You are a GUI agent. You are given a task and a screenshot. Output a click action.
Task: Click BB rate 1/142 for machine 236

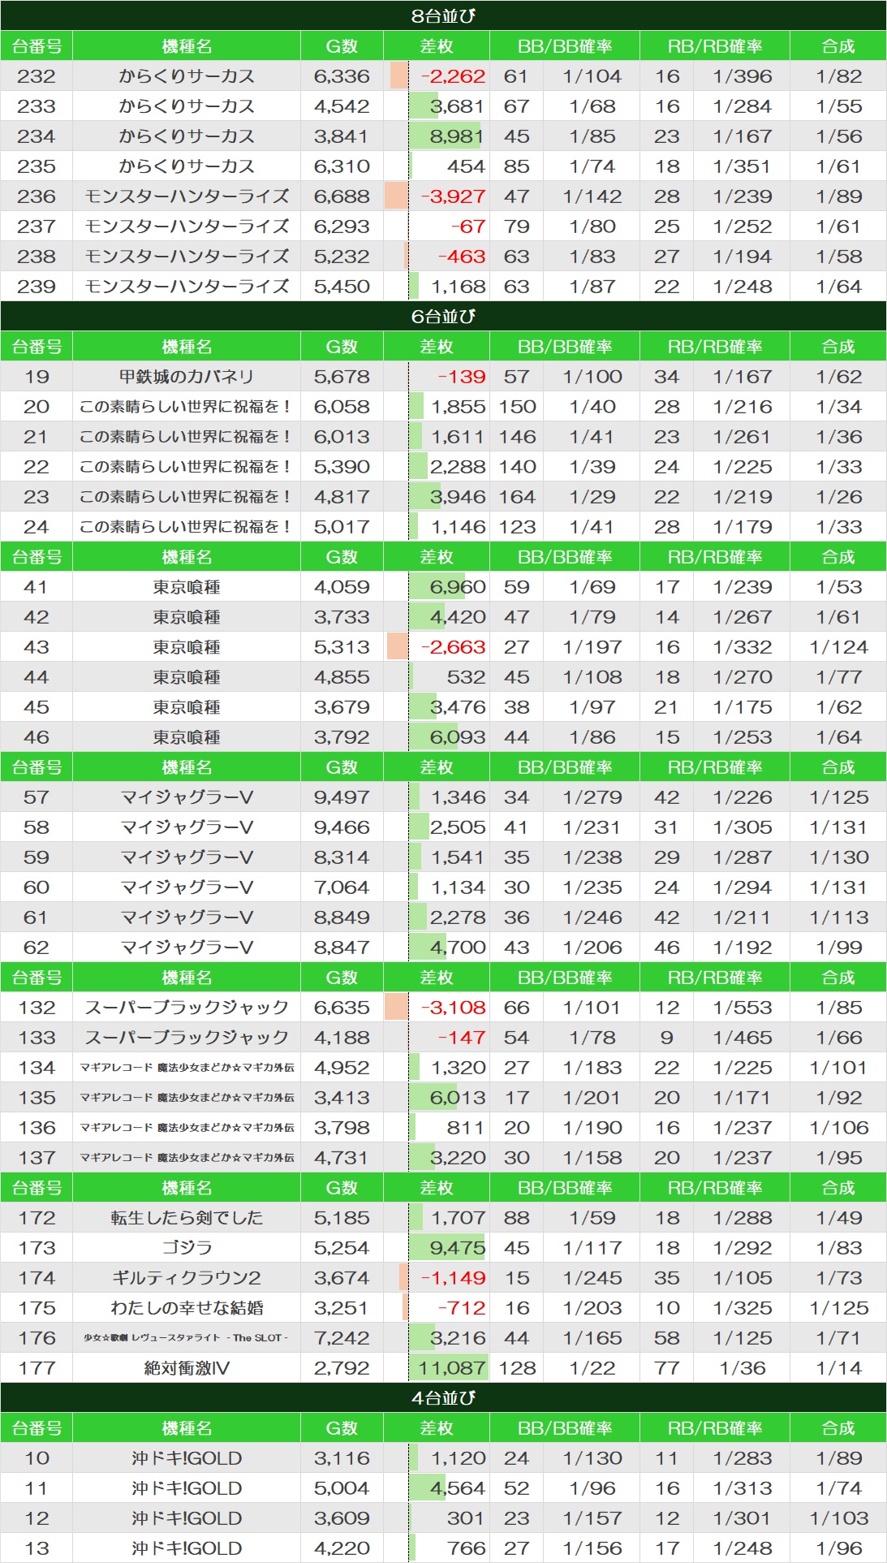click(592, 196)
